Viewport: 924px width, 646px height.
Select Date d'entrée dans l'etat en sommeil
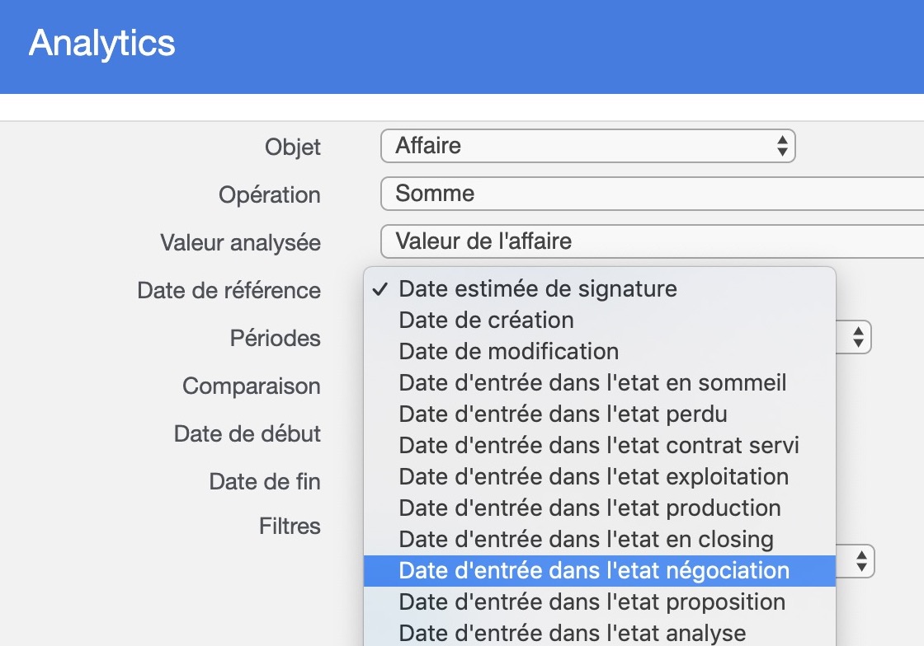pos(600,382)
